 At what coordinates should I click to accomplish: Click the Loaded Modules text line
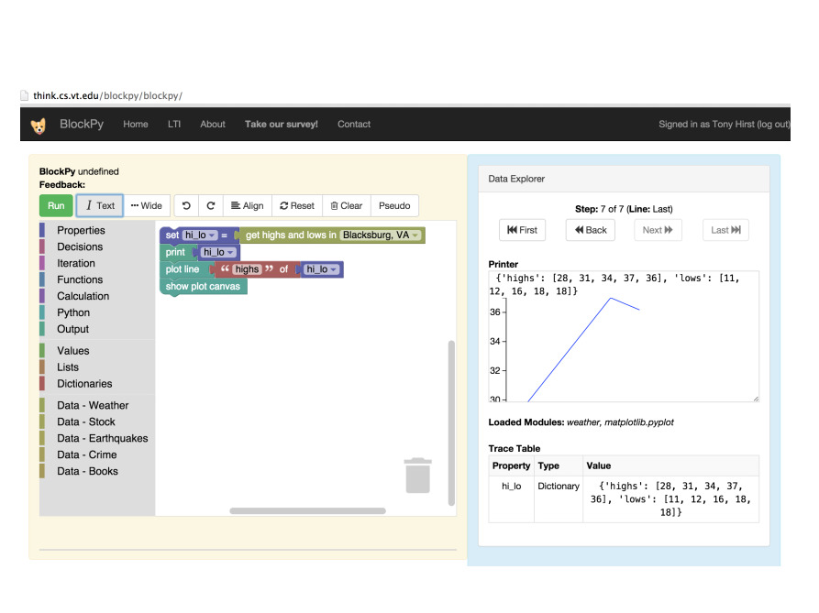click(581, 422)
